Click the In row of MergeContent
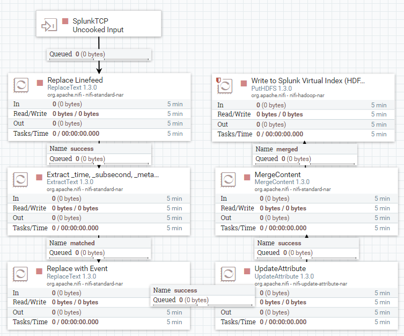This screenshot has height=336, width=404. pos(306,199)
